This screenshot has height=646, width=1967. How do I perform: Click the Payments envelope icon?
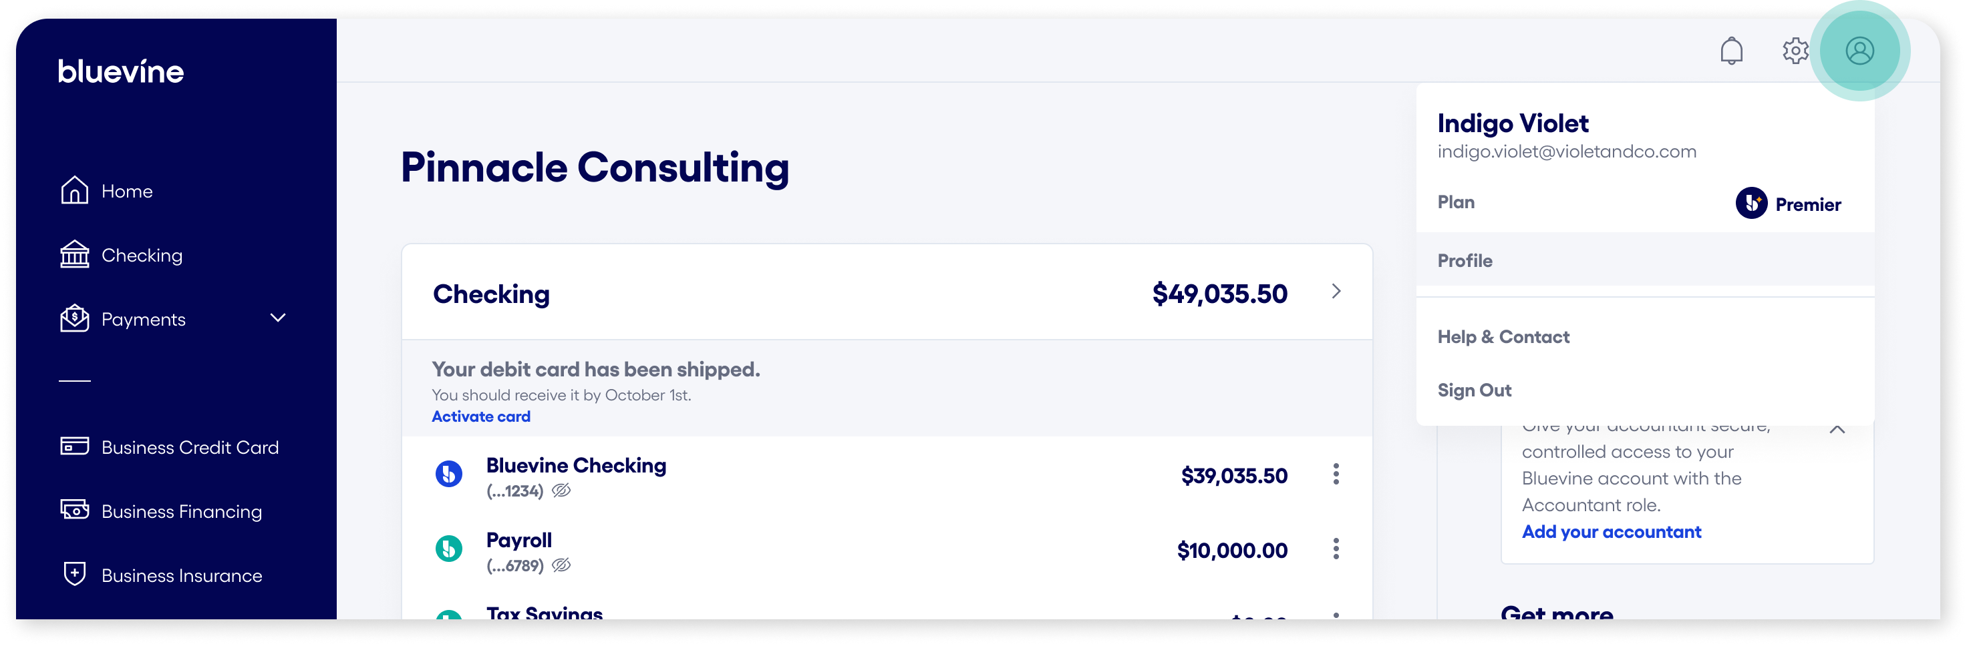click(74, 319)
